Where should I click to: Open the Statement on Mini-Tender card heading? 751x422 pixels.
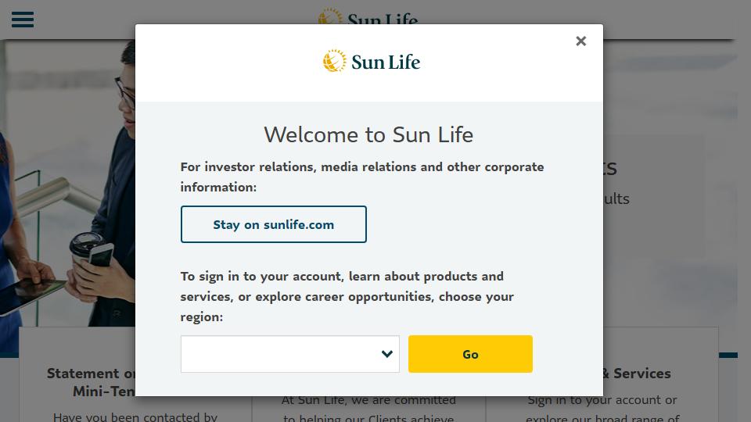(x=91, y=382)
